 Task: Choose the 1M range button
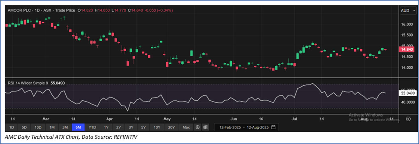(x=52, y=127)
